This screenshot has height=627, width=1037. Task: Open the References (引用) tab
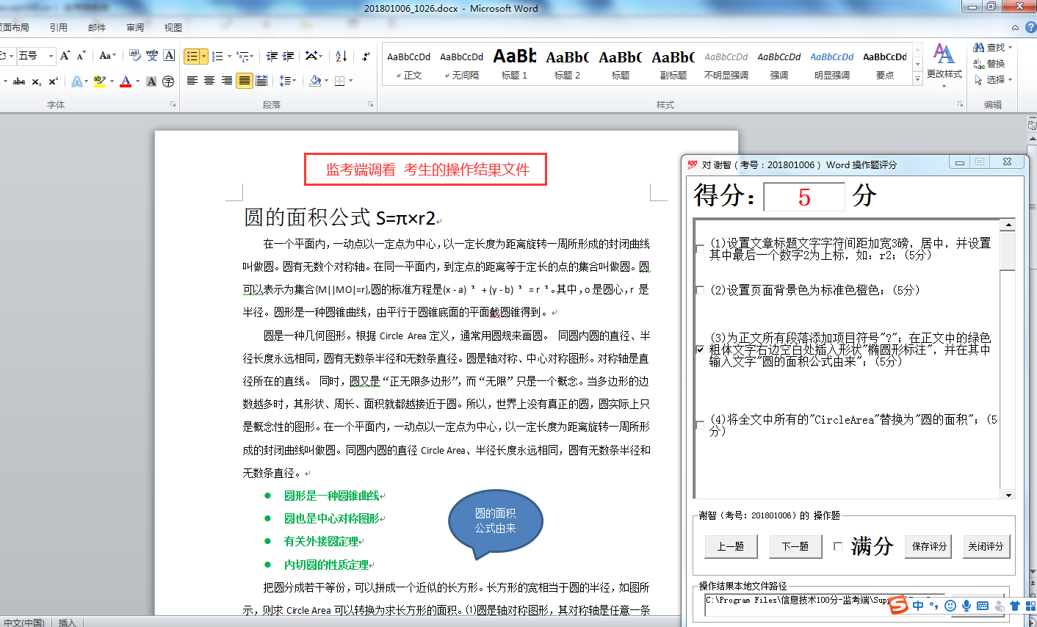[59, 27]
